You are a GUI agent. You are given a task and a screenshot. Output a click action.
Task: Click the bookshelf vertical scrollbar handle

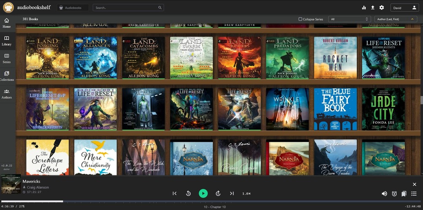coord(422,100)
